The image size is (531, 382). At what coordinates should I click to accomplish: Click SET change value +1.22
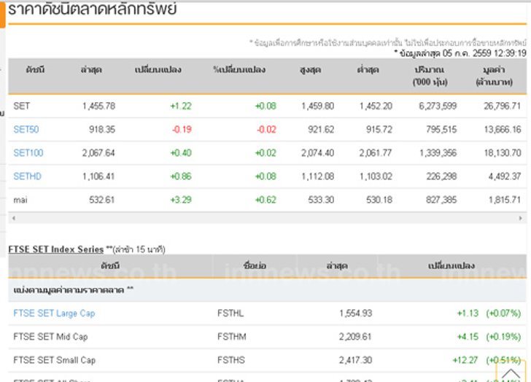pyautogui.click(x=181, y=106)
